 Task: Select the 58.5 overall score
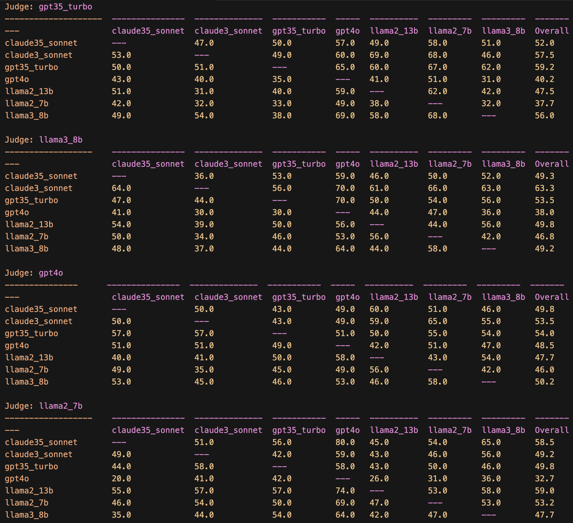[x=544, y=442]
